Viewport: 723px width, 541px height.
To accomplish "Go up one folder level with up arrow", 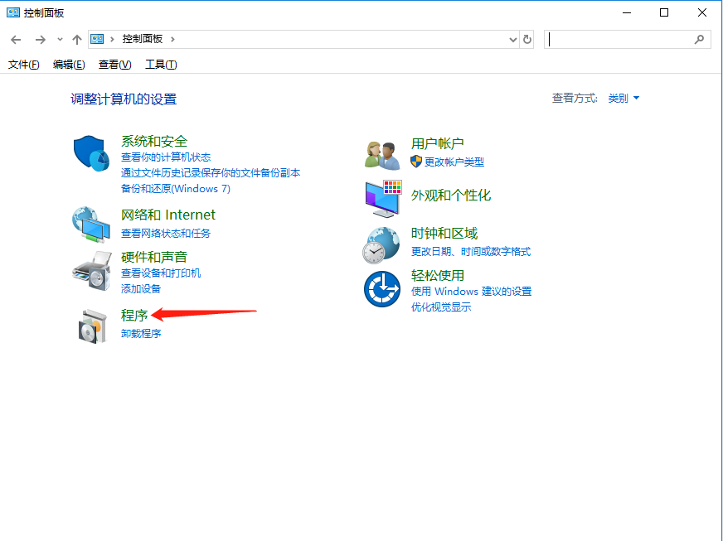I will click(77, 39).
